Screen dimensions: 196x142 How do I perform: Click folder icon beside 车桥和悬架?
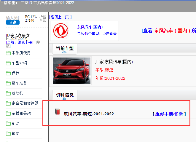click(8, 114)
